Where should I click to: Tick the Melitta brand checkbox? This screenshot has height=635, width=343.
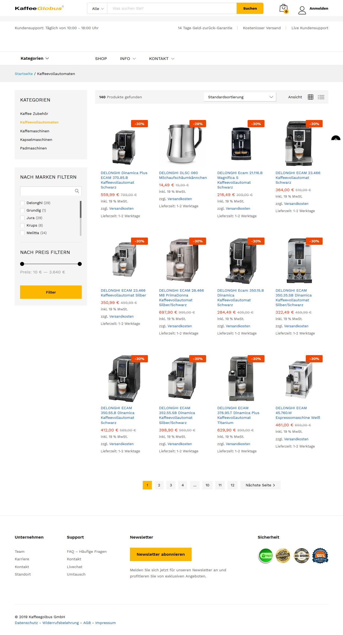click(22, 233)
